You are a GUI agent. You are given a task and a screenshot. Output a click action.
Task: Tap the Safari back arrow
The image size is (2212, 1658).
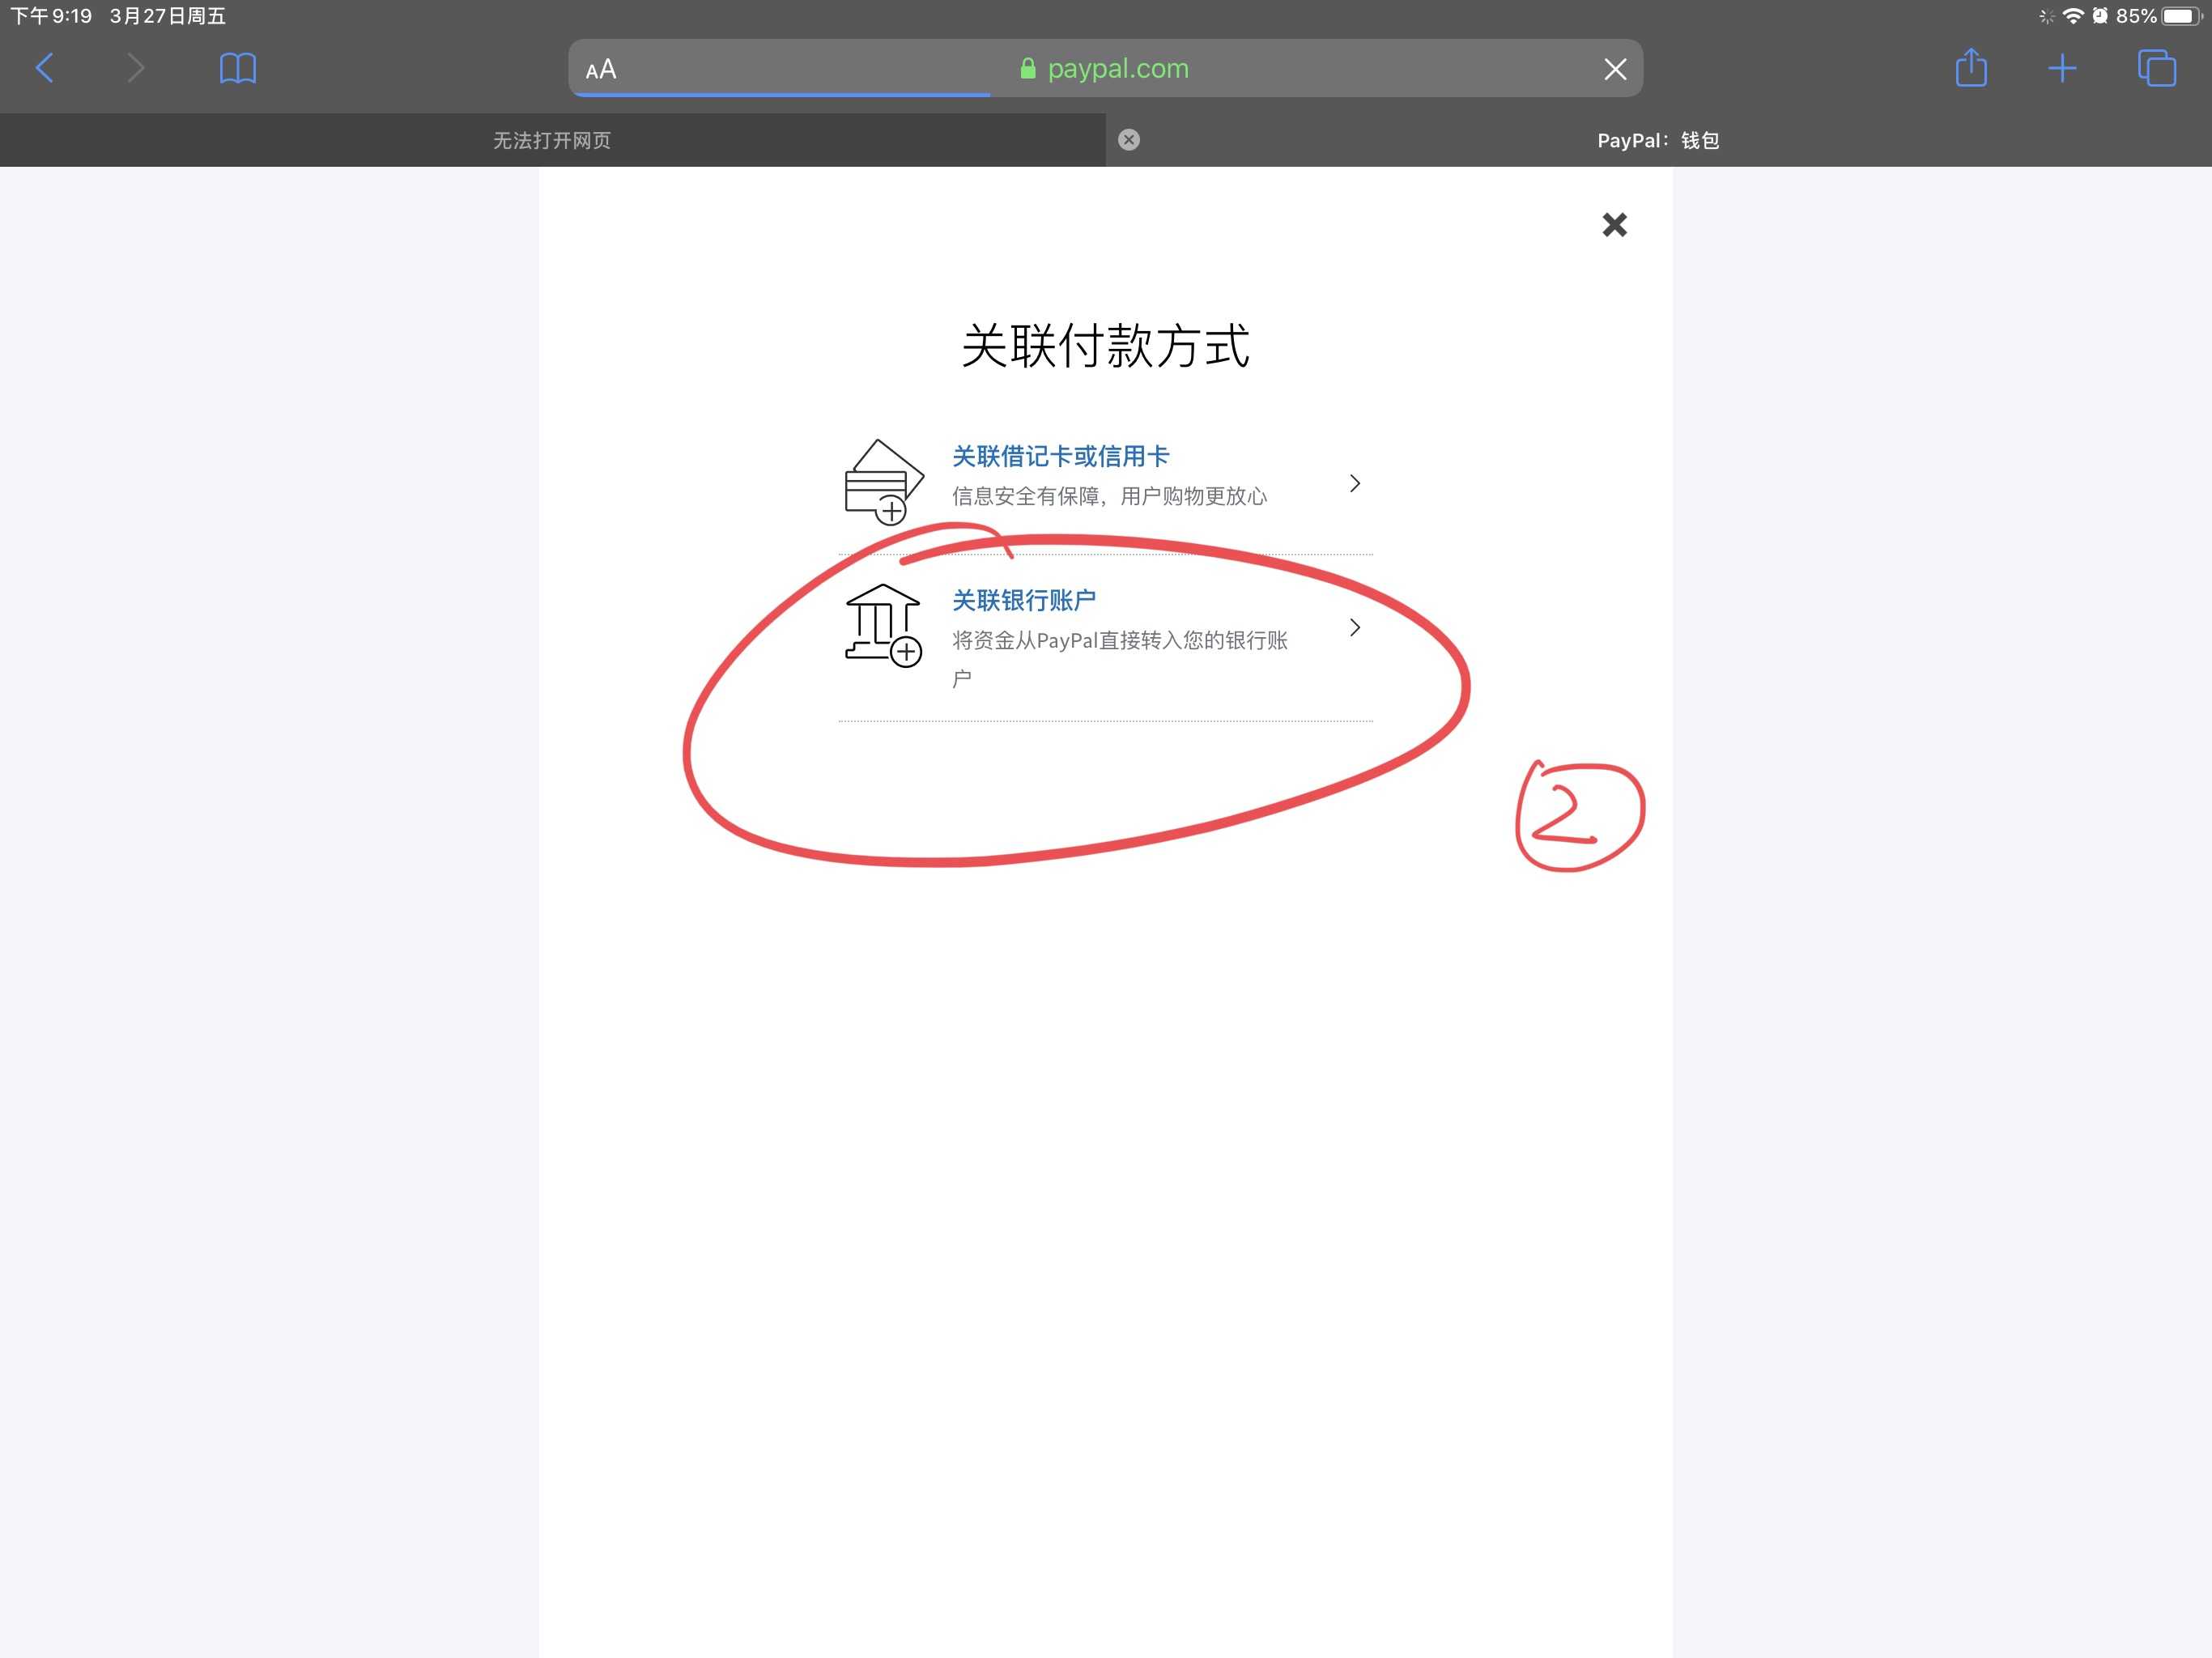click(x=44, y=68)
